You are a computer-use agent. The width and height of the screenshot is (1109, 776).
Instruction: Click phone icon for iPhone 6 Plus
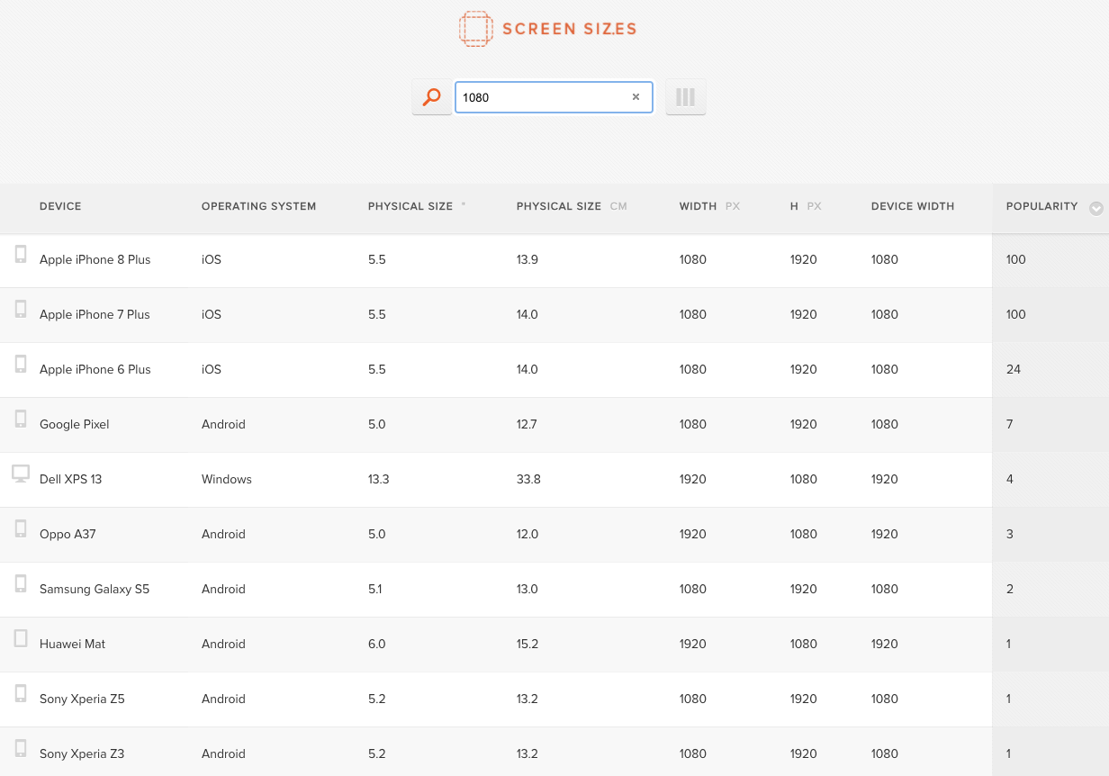coord(21,364)
